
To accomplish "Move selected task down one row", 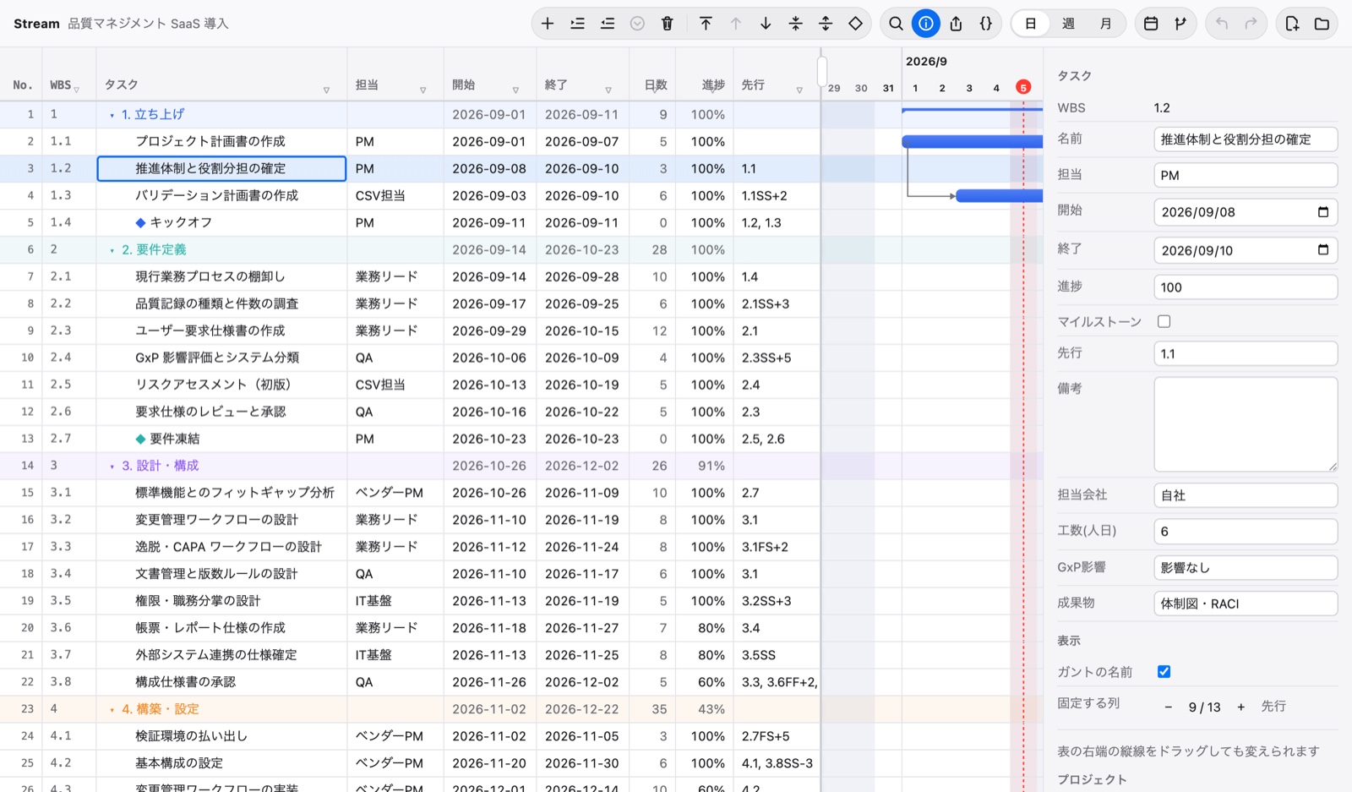I will [x=766, y=24].
